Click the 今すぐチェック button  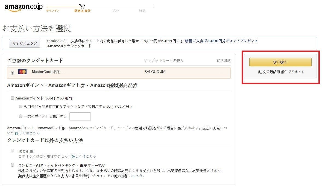25,43
